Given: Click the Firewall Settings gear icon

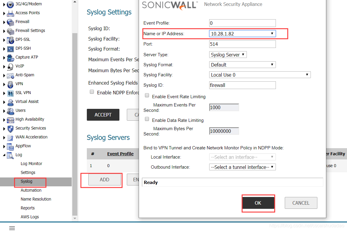Looking at the screenshot, I should click(10, 31).
